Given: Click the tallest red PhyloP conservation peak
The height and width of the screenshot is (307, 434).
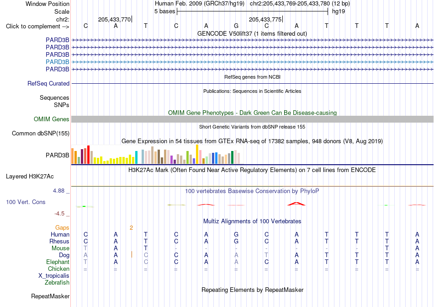Looking at the screenshot, I should click(296, 204).
